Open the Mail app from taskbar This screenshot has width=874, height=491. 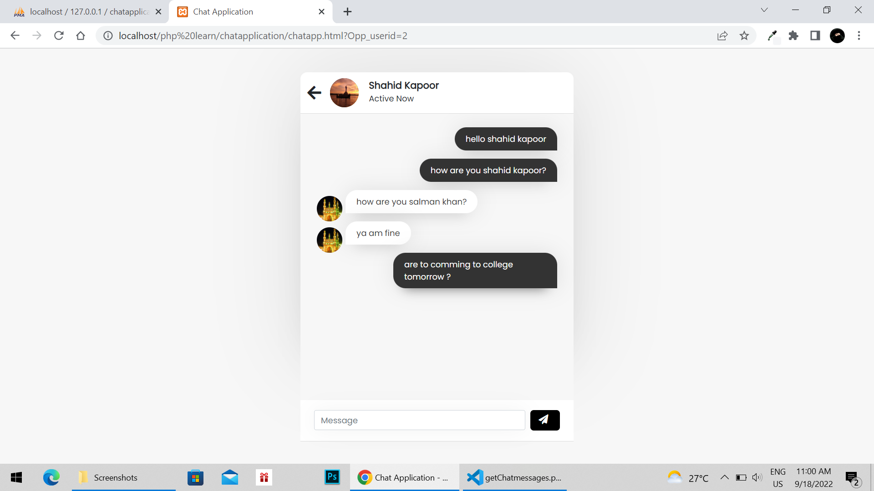230,477
